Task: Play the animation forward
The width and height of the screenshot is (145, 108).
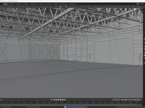Action: pos(60,100)
